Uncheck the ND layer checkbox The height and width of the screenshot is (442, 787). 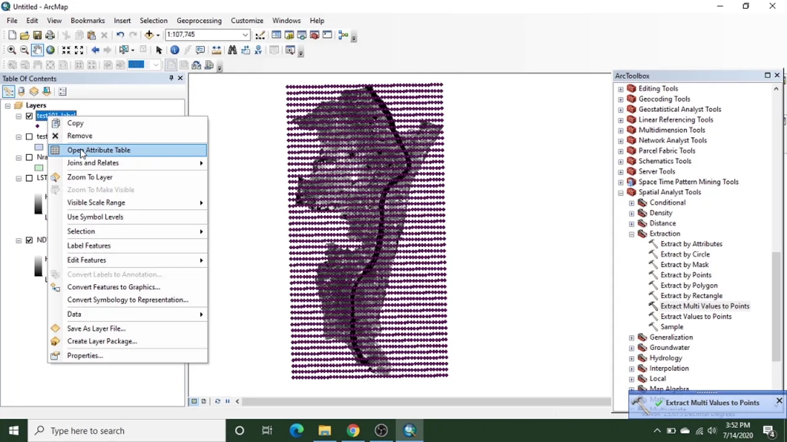(x=29, y=240)
